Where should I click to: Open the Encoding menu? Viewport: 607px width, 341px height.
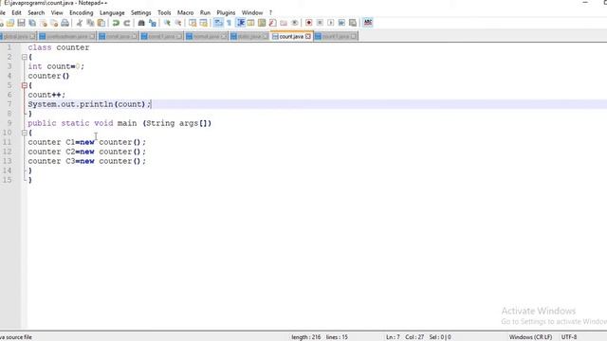click(x=82, y=12)
